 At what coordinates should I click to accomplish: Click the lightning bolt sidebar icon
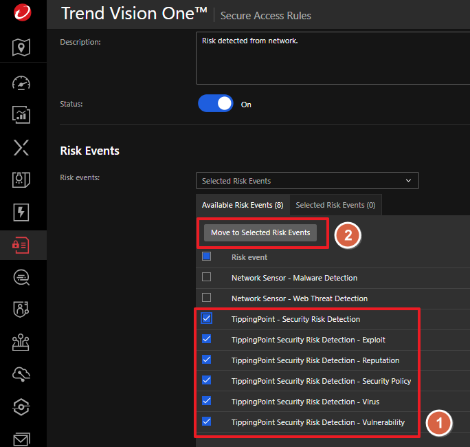[x=22, y=212]
